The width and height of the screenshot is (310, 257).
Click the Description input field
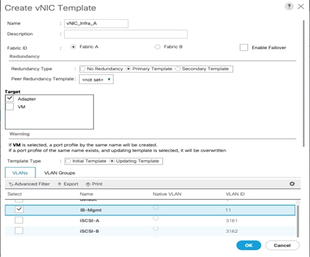pyautogui.click(x=126, y=34)
